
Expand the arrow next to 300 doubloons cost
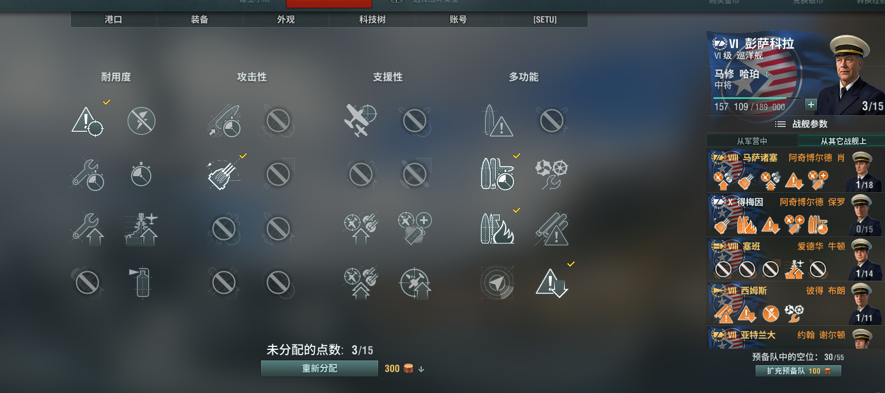coord(421,369)
